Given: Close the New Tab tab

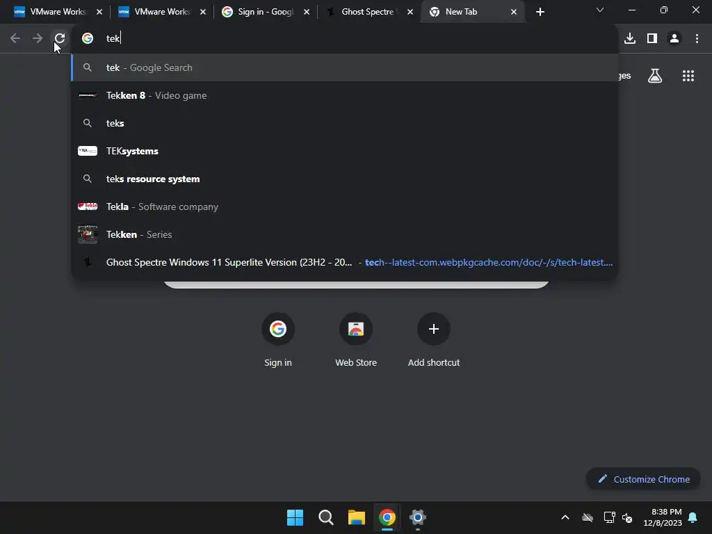Looking at the screenshot, I should tap(514, 13).
